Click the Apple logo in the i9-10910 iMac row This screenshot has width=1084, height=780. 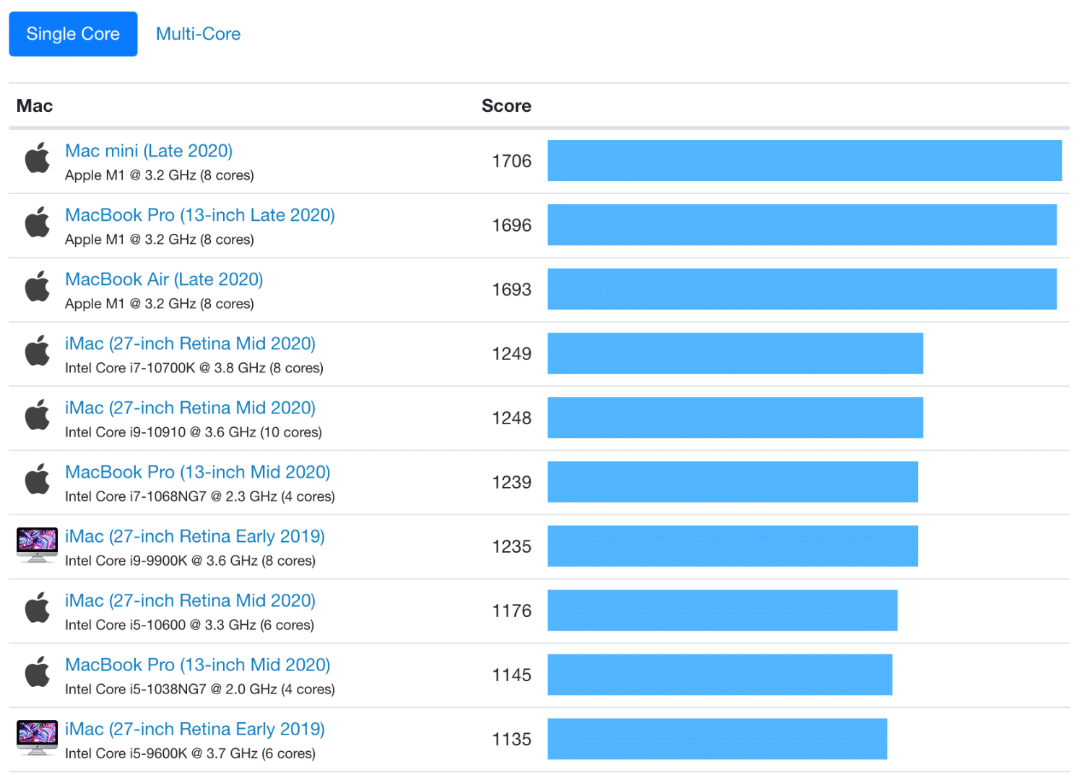point(38,415)
